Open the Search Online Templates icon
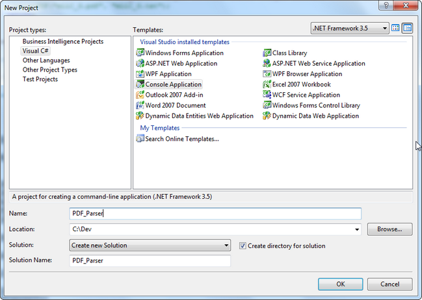The width and height of the screenshot is (422, 300). [140, 139]
